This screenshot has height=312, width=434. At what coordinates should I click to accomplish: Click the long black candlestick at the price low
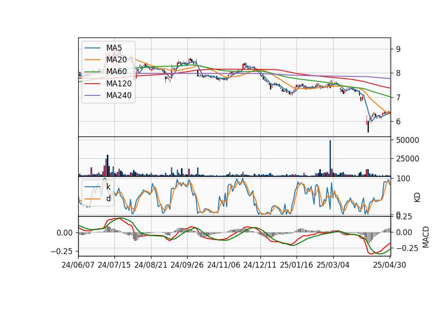[x=368, y=126]
